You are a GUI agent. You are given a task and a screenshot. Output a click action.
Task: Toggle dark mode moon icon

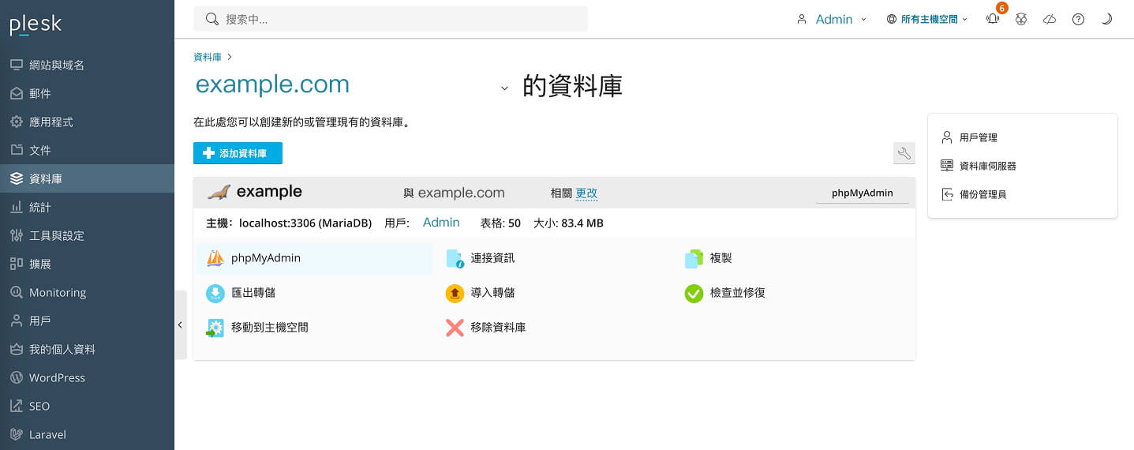coord(1106,20)
